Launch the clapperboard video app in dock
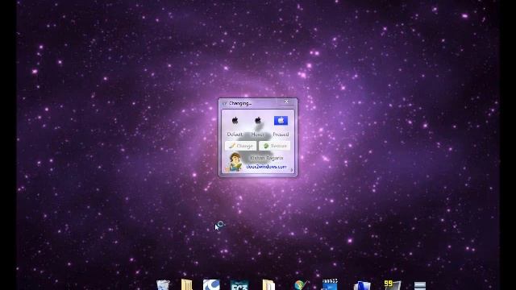The height and width of the screenshot is (290, 516). [x=330, y=284]
